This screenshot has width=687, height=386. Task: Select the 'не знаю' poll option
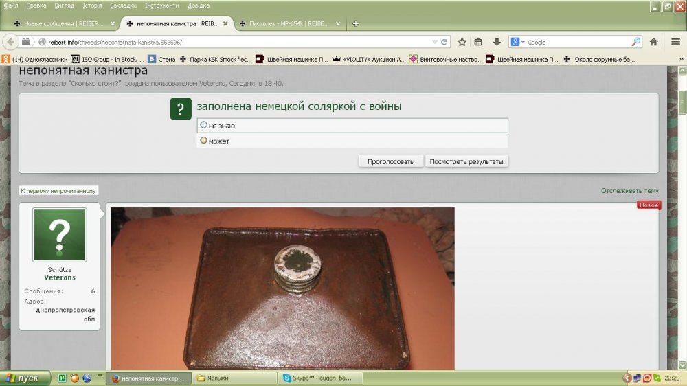pos(203,125)
